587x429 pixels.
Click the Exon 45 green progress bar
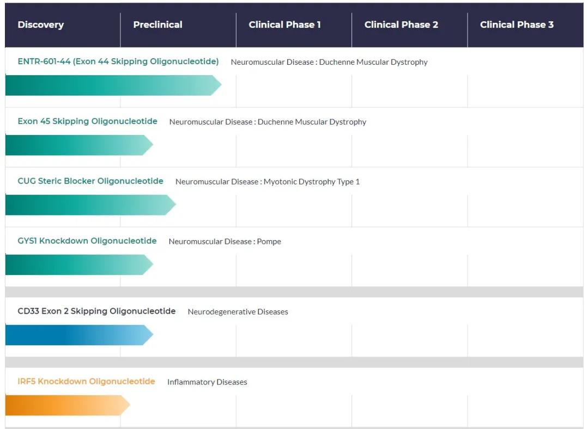[78, 145]
